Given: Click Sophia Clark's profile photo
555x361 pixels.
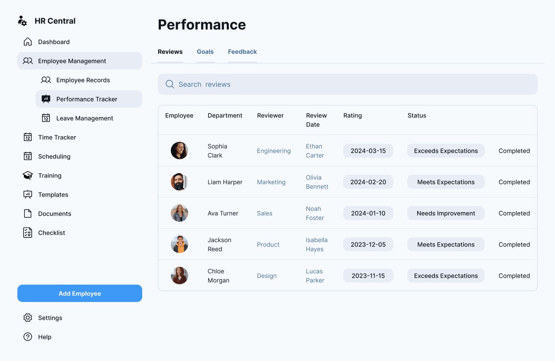Looking at the screenshot, I should (180, 151).
